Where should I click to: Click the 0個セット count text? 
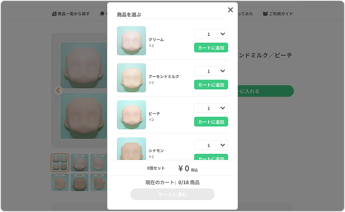156,168
